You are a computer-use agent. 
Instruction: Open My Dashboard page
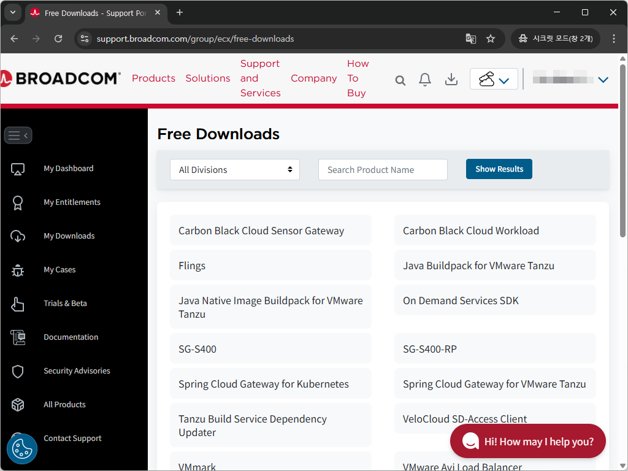click(69, 169)
